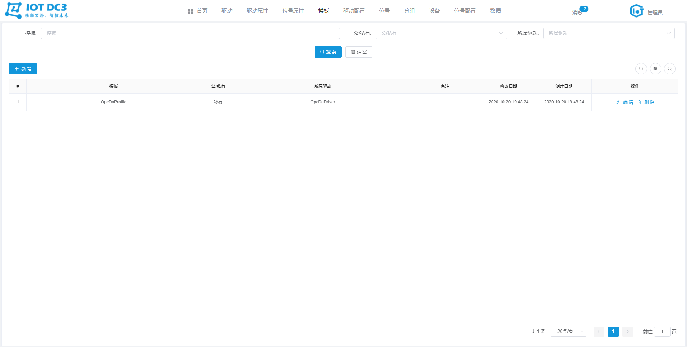Select page 1 in pagination

(x=613, y=332)
